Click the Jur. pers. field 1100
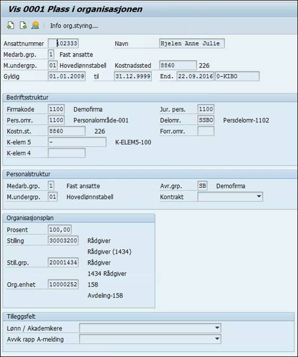Image resolution: width=298 pixels, height=357 pixels. [x=206, y=109]
